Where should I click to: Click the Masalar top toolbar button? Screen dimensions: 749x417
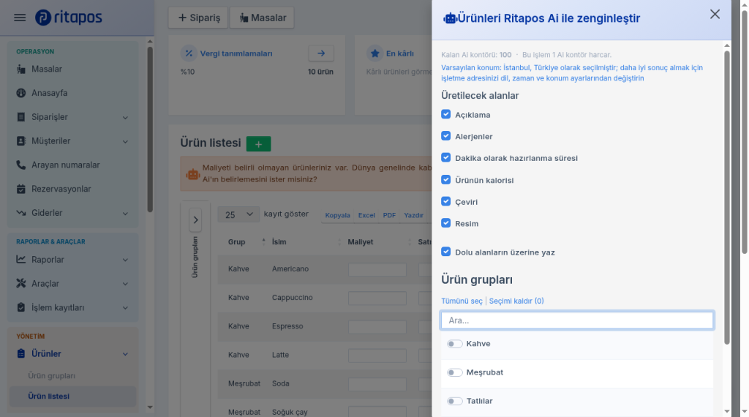(x=263, y=18)
